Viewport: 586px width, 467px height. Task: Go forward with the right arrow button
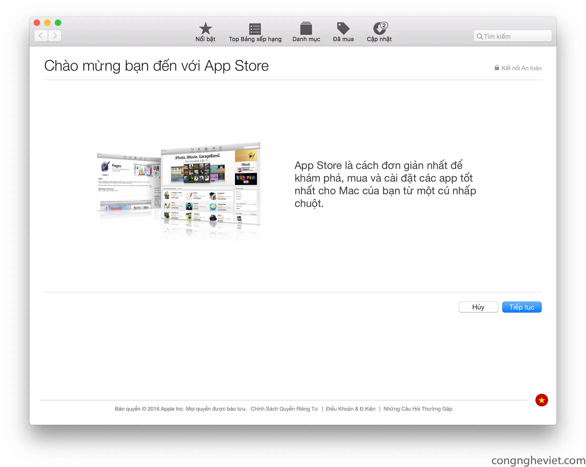(x=55, y=36)
